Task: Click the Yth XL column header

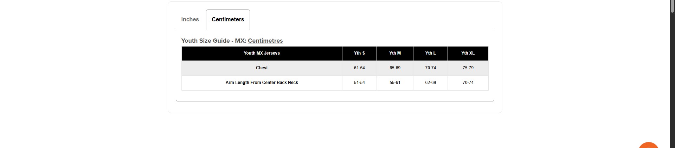Action: coord(468,53)
